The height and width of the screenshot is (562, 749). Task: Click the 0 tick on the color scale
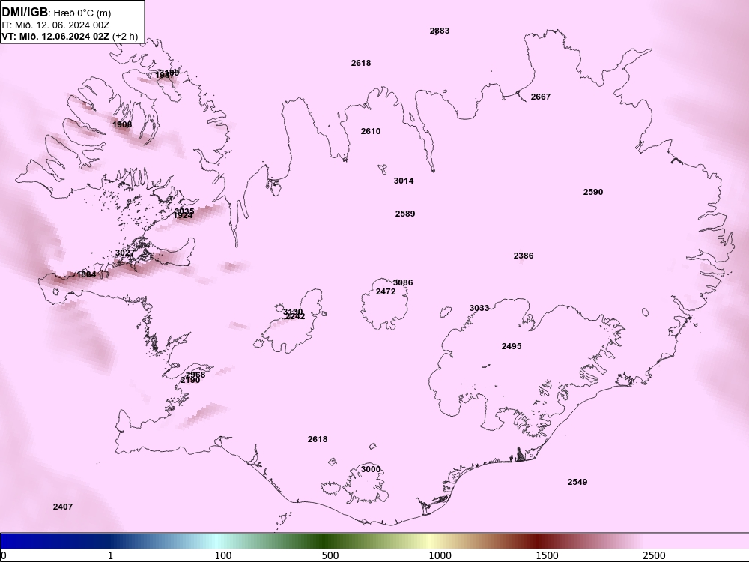pyautogui.click(x=4, y=555)
